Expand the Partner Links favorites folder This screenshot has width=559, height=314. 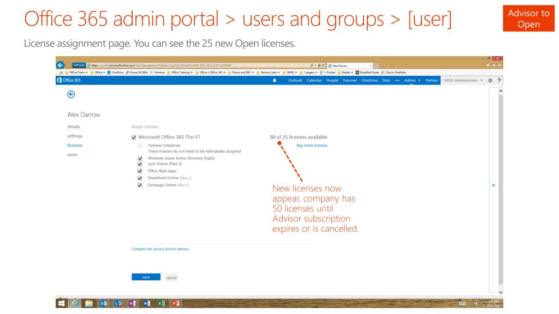267,73
